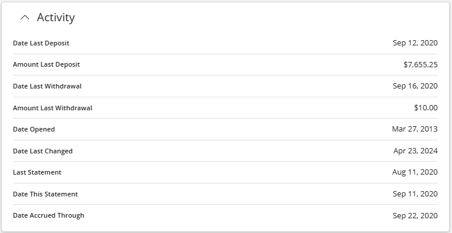This screenshot has width=452, height=233.
Task: Click the Sep 16, 2020 withdrawal date
Action: 415,86
